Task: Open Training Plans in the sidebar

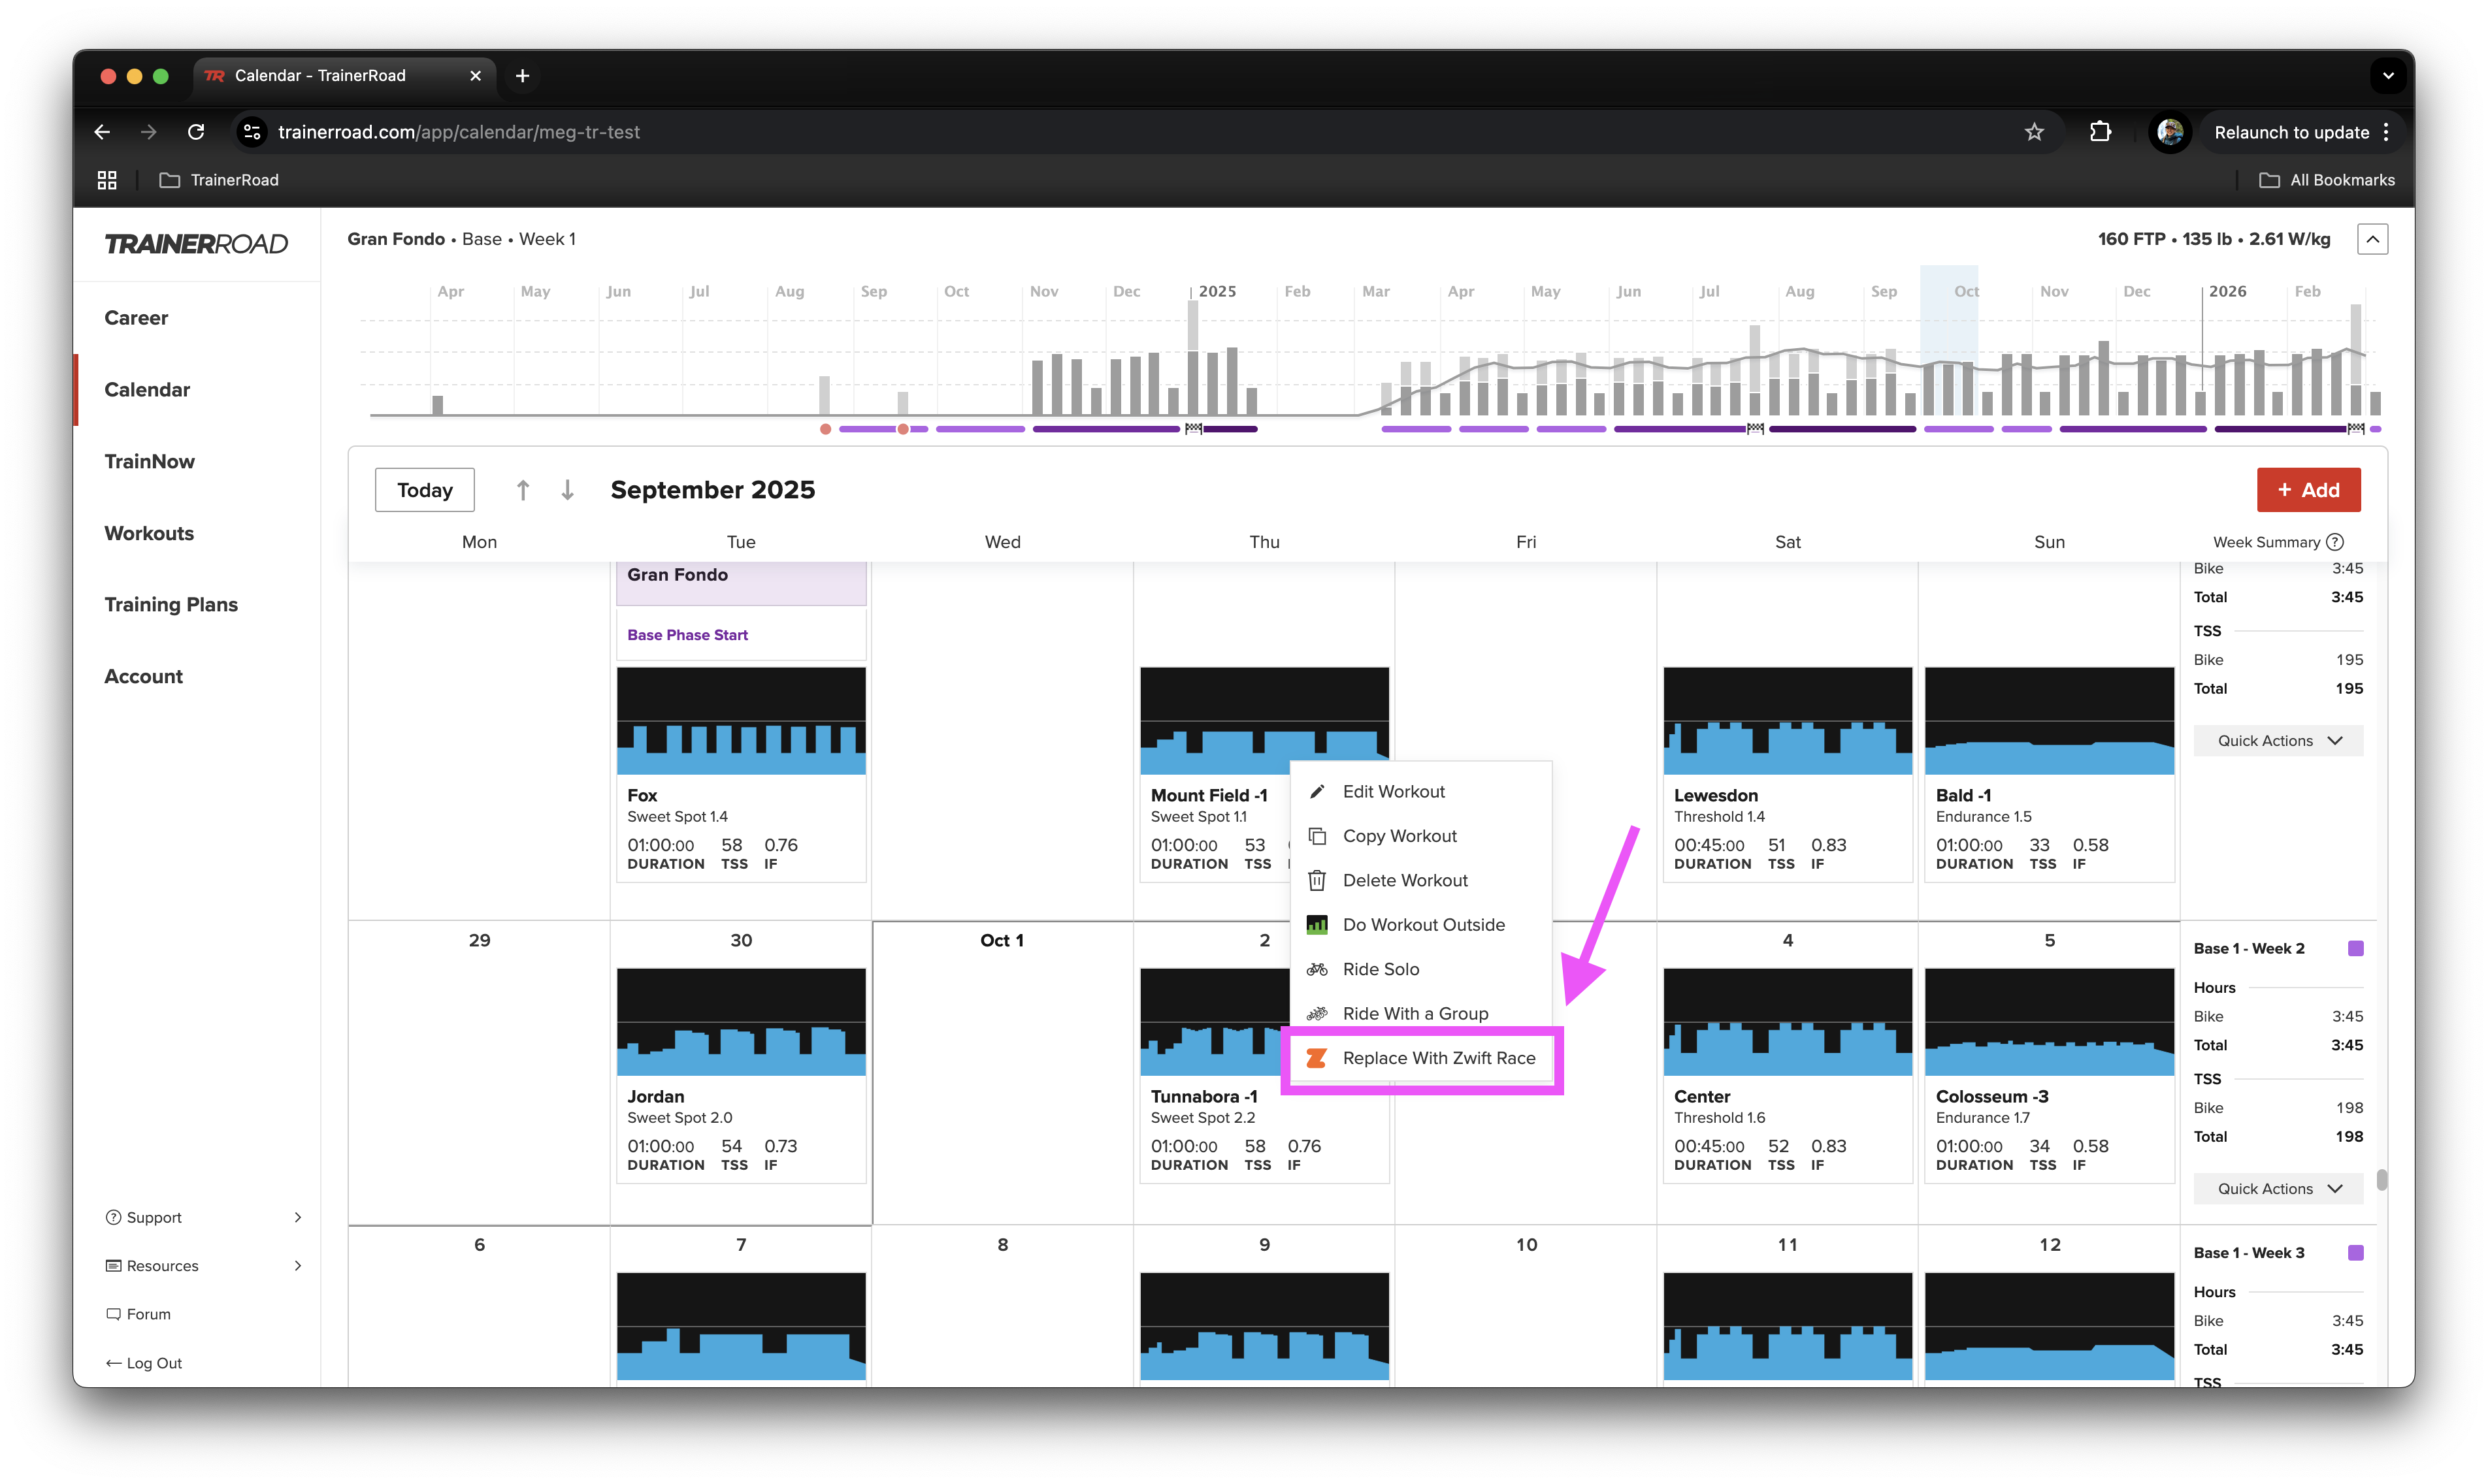Action: click(171, 605)
